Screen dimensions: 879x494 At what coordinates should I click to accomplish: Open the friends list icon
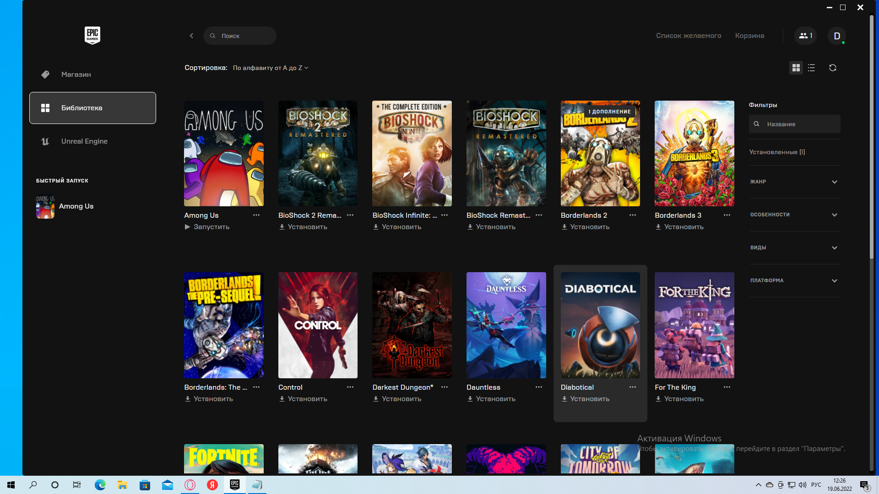pos(805,36)
